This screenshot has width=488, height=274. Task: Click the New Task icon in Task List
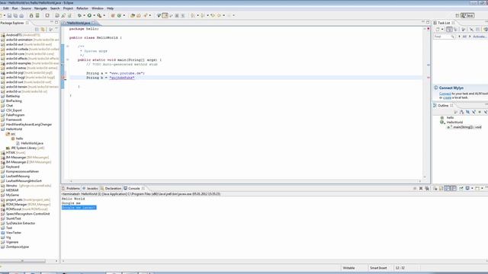(438, 29)
